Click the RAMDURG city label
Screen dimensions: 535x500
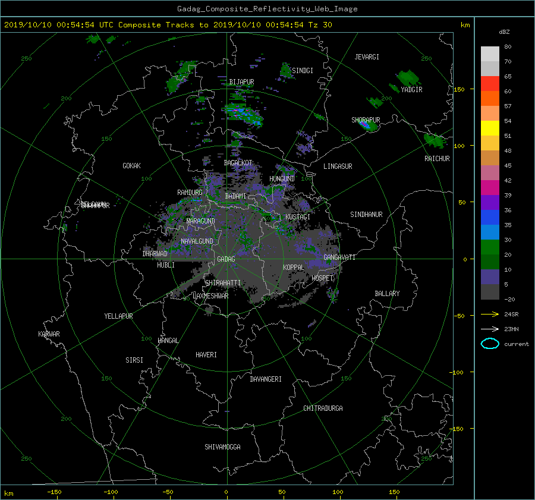[190, 193]
